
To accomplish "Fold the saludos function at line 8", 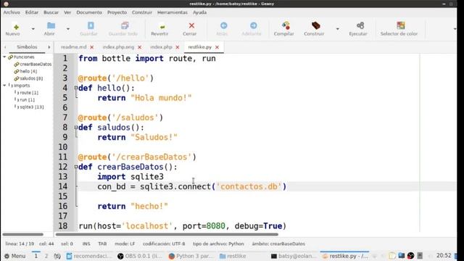I will point(76,128).
